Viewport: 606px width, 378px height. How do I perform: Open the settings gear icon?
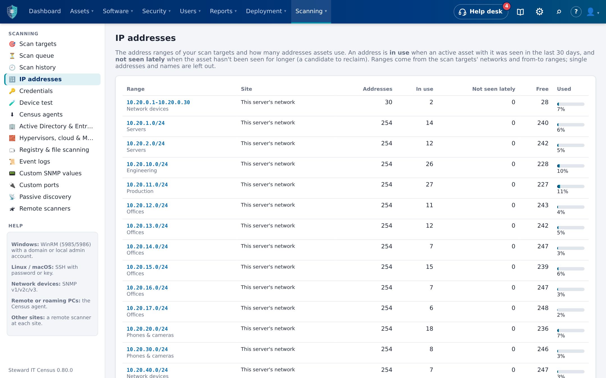coord(540,12)
